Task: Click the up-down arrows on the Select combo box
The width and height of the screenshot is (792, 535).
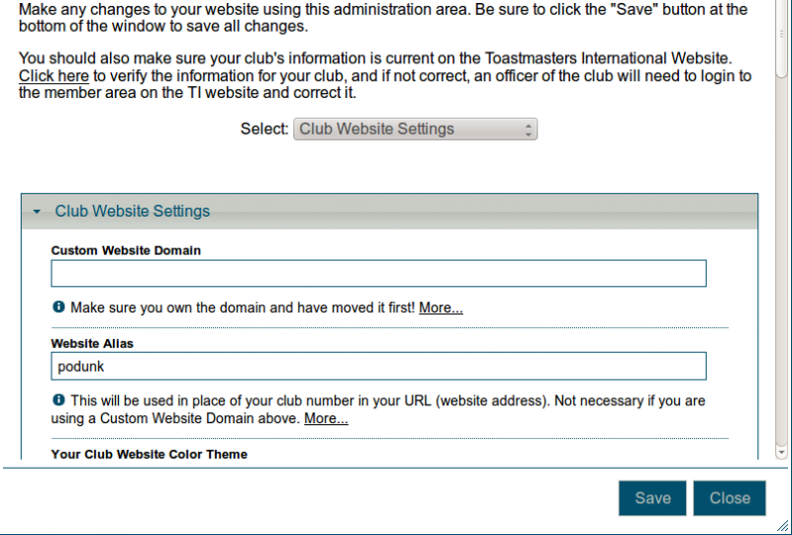Action: (529, 129)
